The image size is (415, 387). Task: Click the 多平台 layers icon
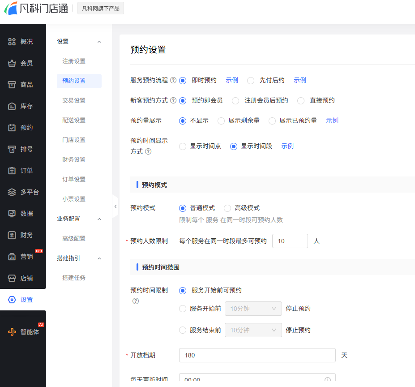coord(12,192)
